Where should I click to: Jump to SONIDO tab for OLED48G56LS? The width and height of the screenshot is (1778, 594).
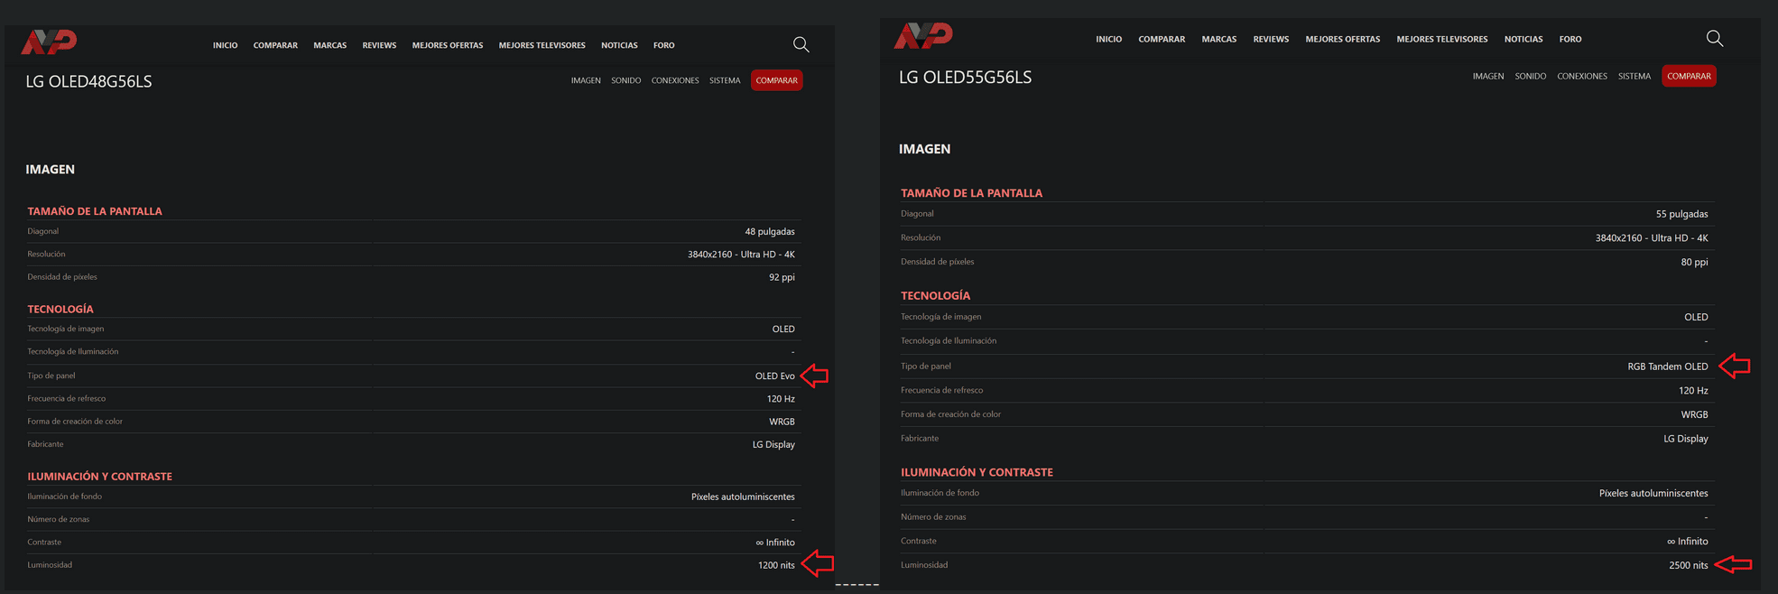click(625, 80)
